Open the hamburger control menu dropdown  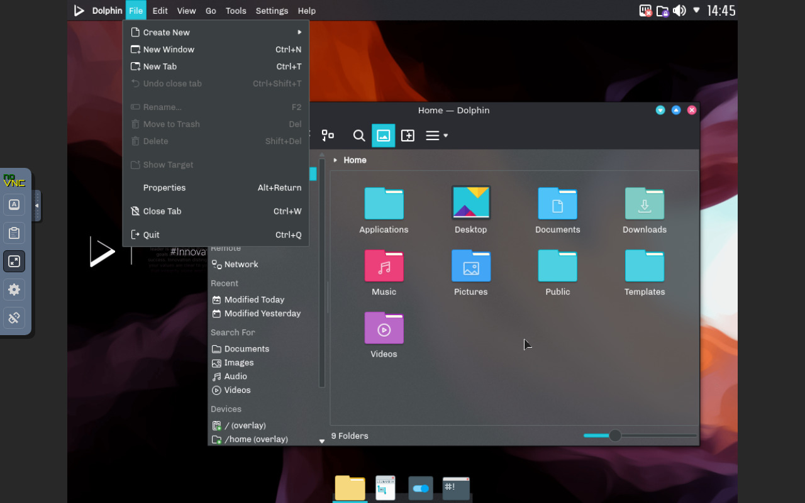coord(436,135)
